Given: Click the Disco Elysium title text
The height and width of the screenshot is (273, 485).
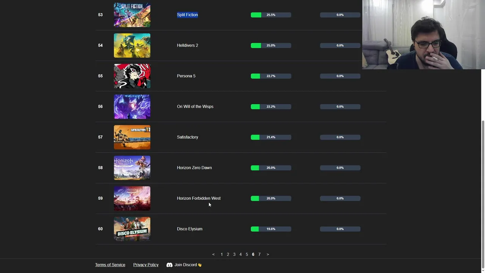Looking at the screenshot, I should click(x=189, y=229).
